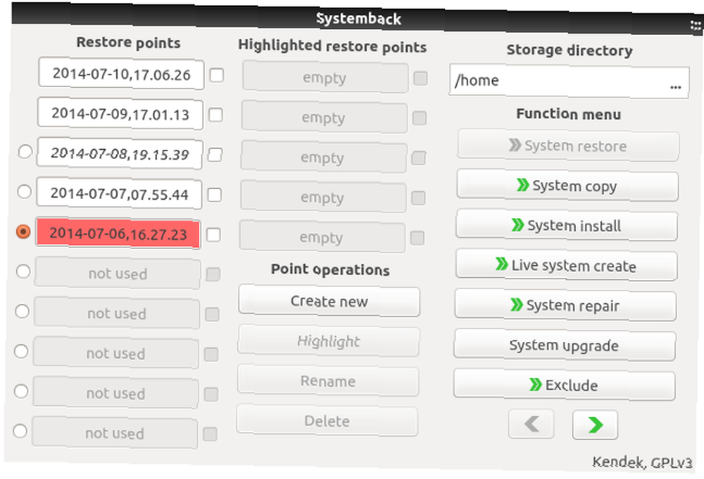Select radio button for 2014-07-07,07.55.44
Viewport: 704px width, 479px height.
[24, 191]
